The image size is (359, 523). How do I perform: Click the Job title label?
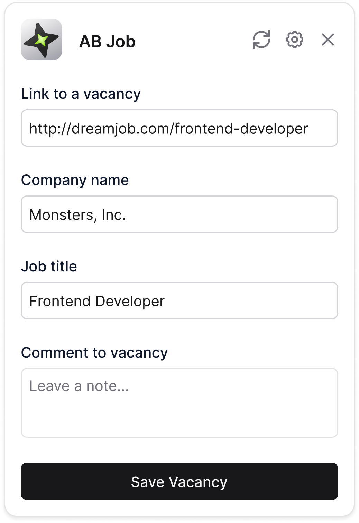coord(49,267)
